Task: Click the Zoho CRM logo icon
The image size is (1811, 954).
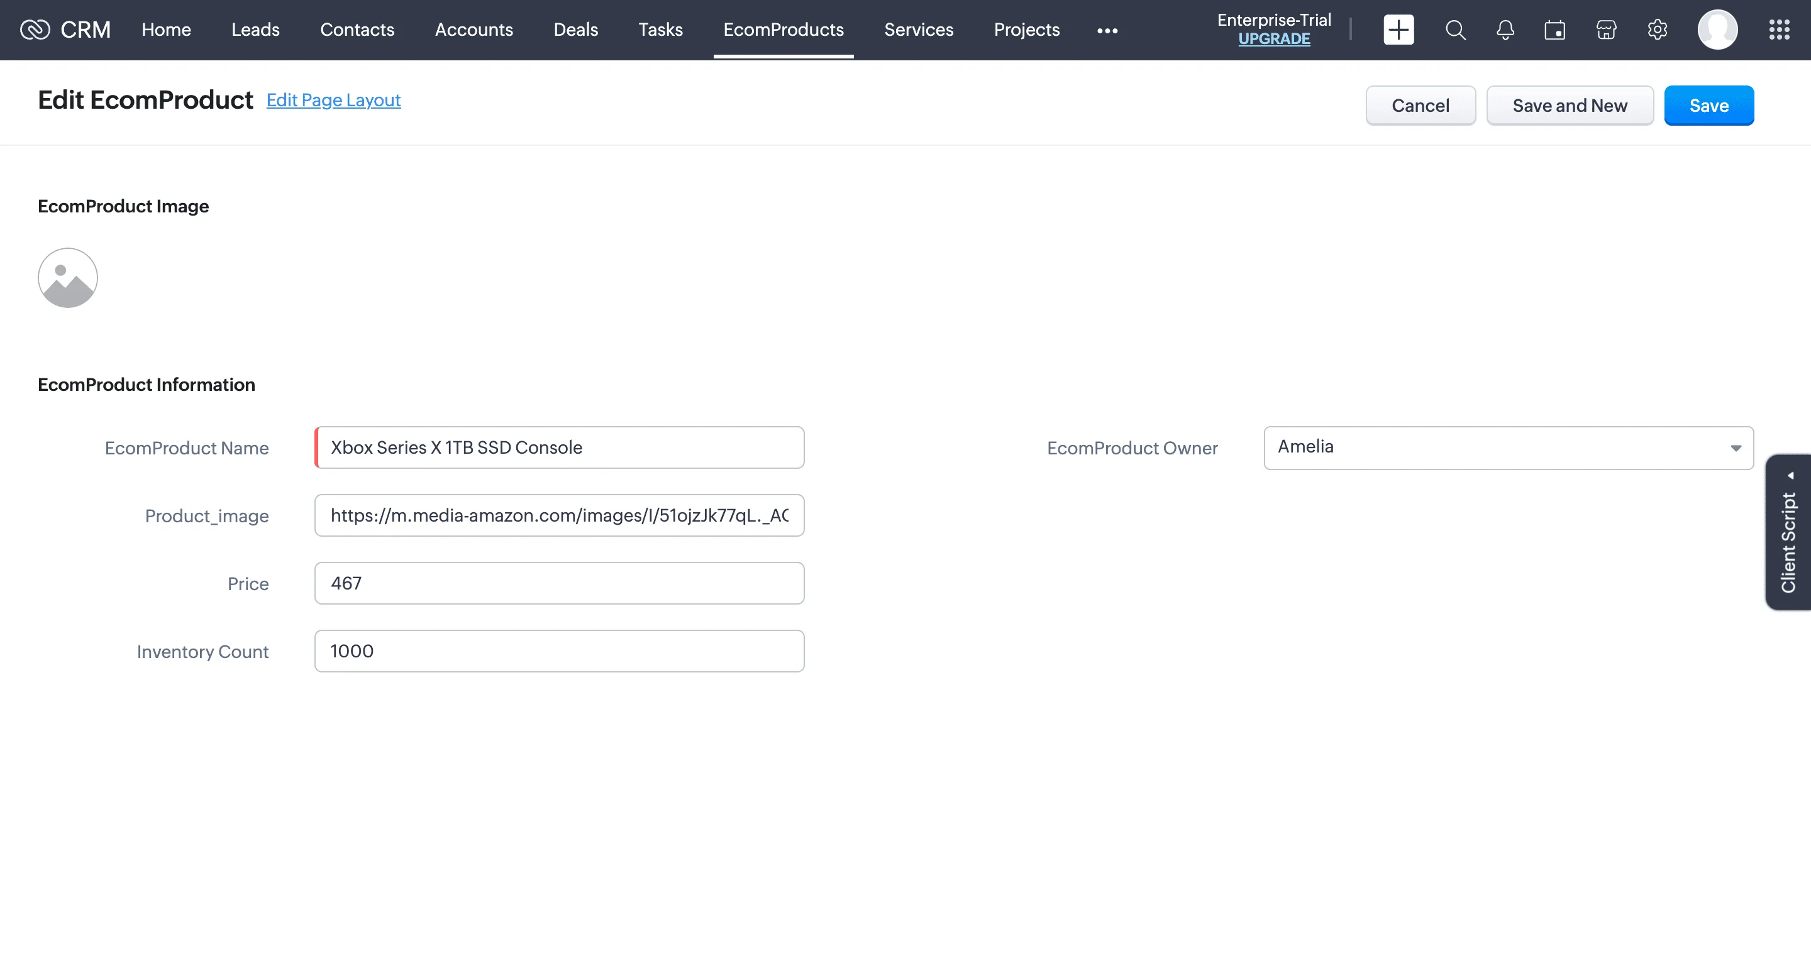Action: 35,30
